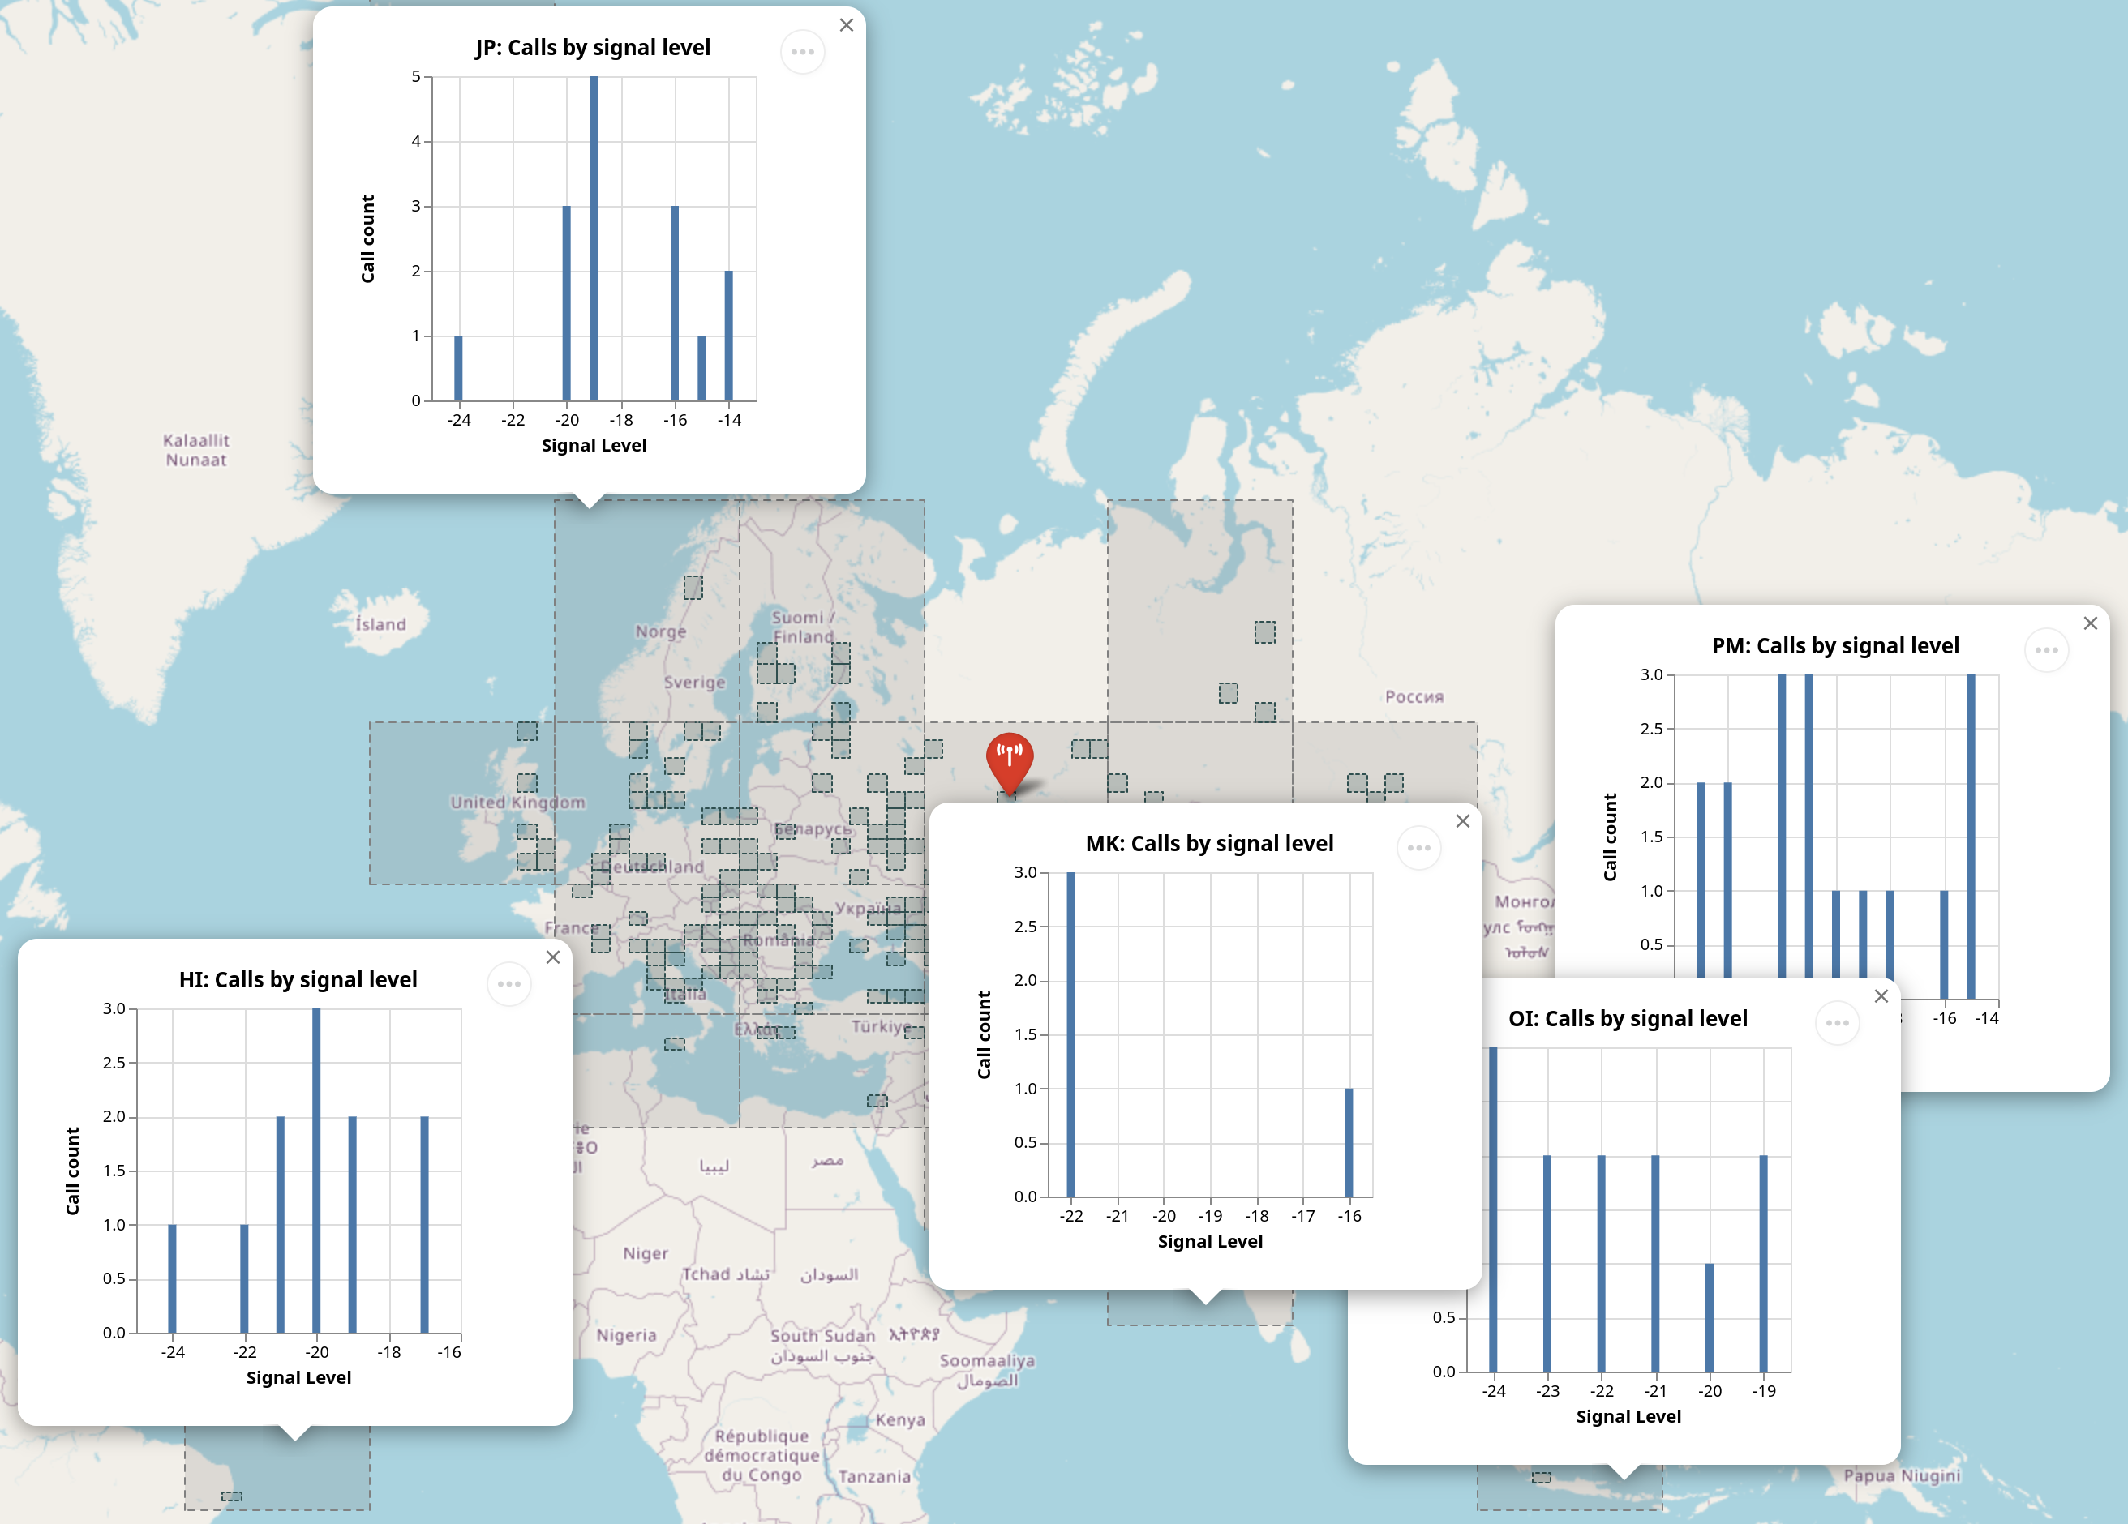Open the JP chart actions menu
This screenshot has height=1524, width=2128.
click(x=802, y=52)
